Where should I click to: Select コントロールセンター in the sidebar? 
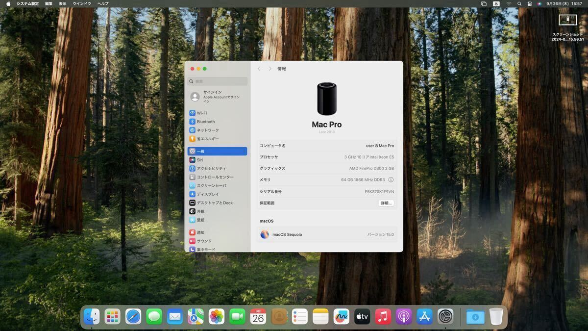click(217, 177)
